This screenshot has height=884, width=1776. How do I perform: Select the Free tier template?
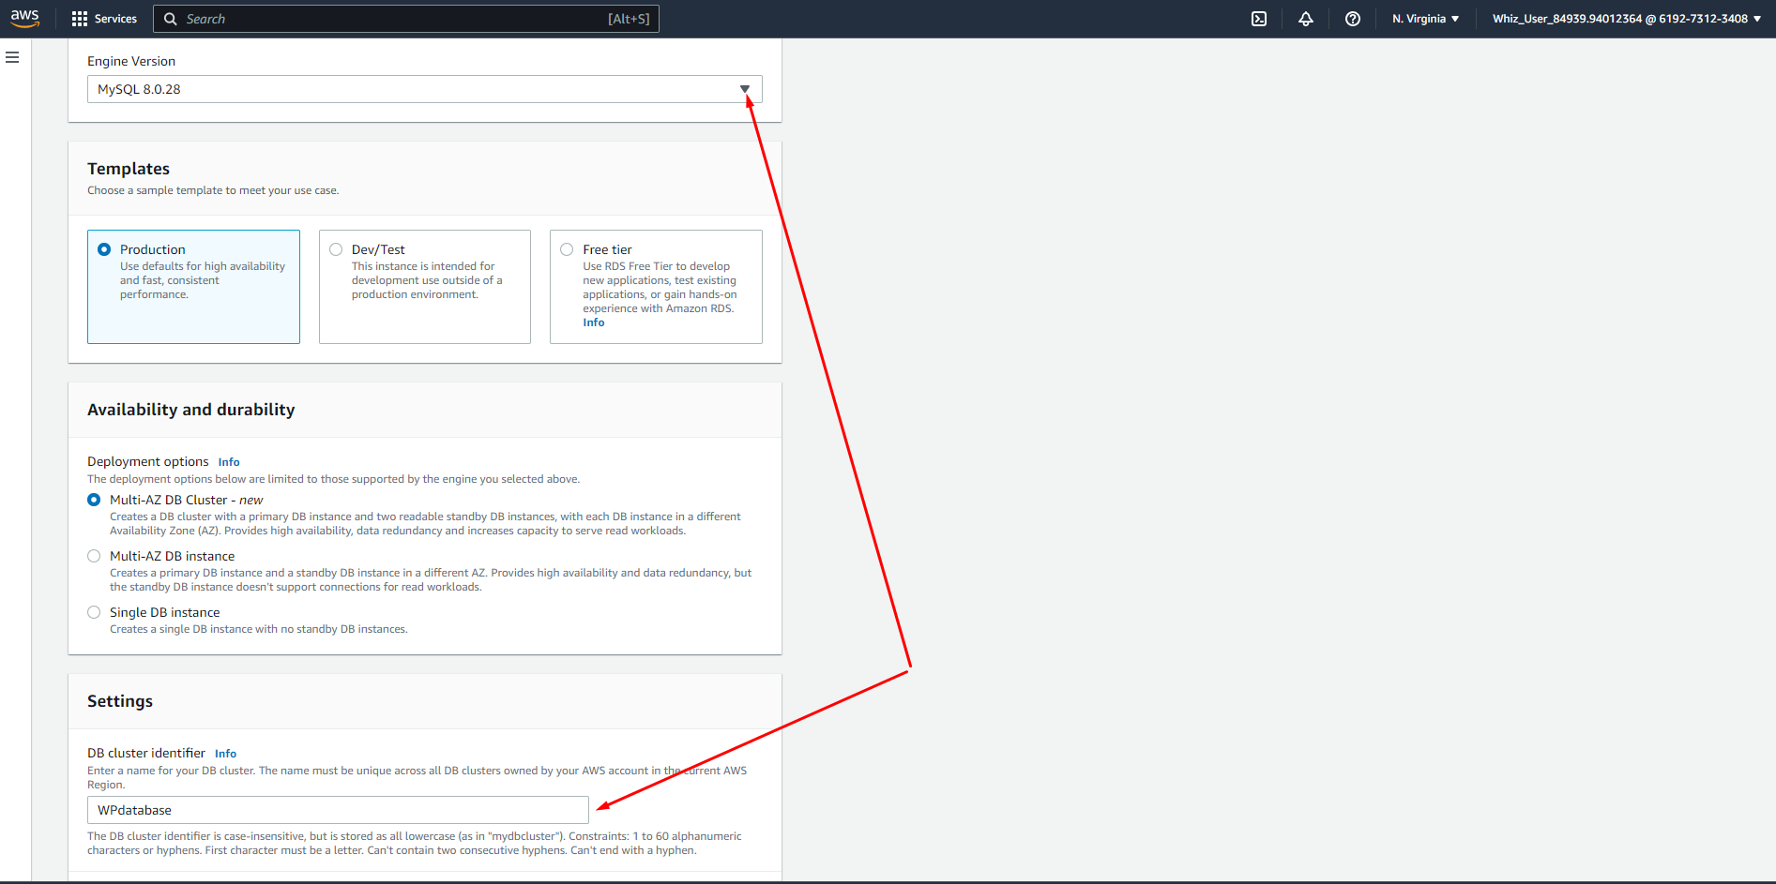[x=656, y=287]
